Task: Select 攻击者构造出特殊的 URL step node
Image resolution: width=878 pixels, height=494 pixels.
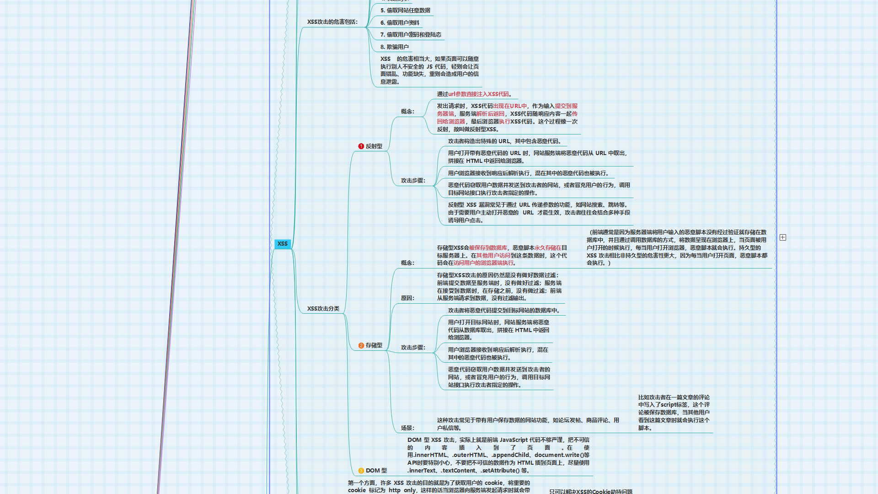Action: tap(504, 141)
